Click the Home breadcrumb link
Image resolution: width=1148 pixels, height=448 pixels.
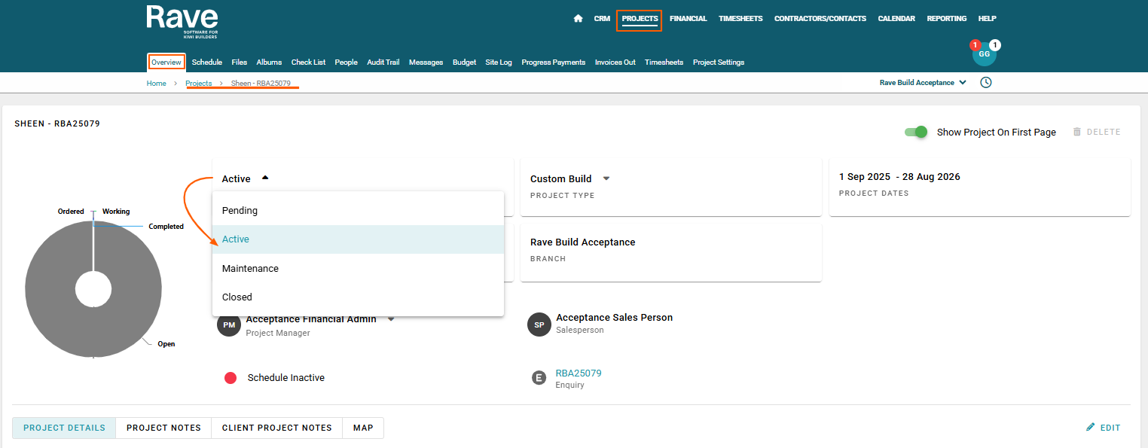[156, 84]
